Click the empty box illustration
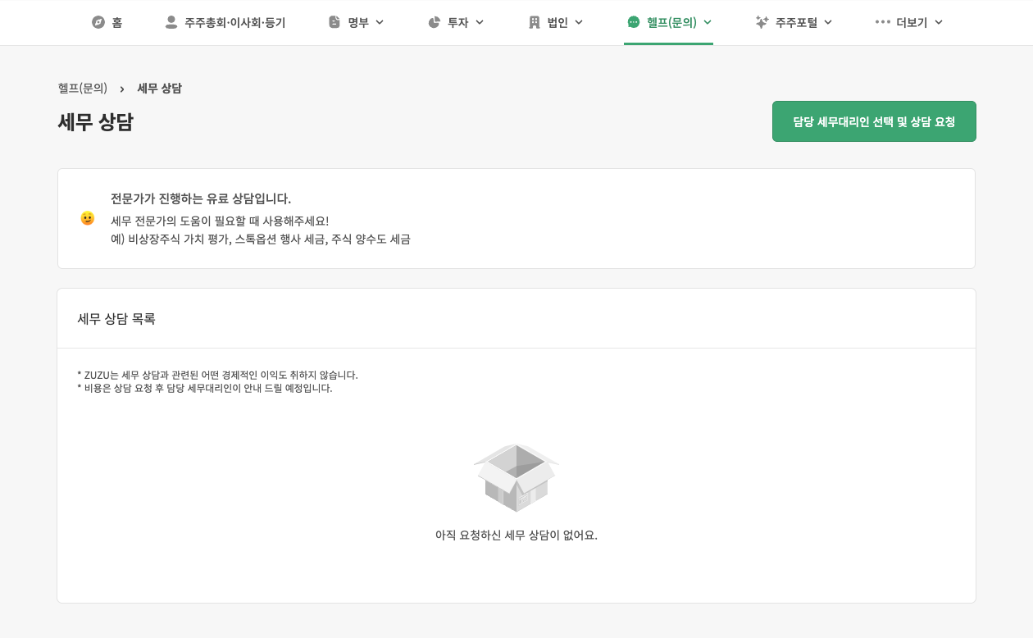1033x638 pixels. 516,477
